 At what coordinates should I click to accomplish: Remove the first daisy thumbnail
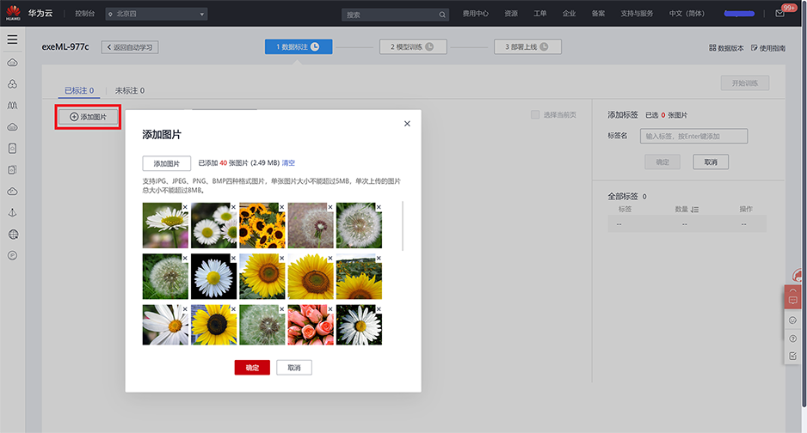[185, 207]
